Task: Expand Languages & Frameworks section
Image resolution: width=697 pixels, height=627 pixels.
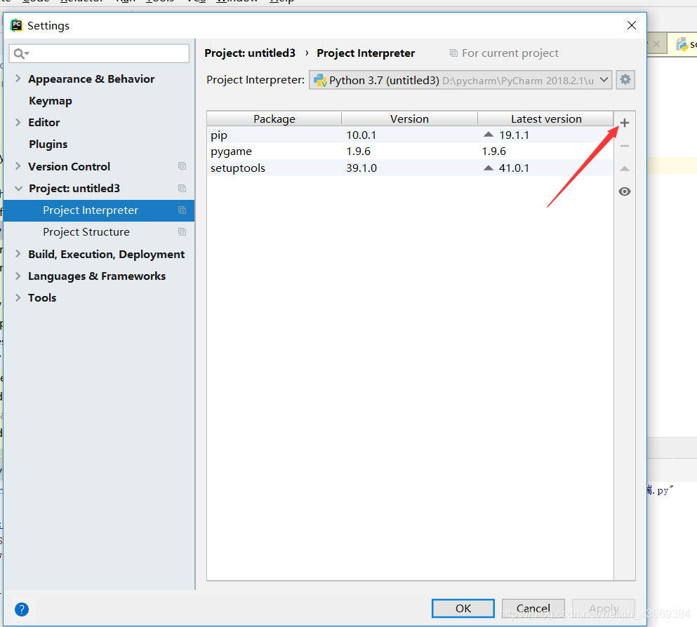Action: pos(18,276)
